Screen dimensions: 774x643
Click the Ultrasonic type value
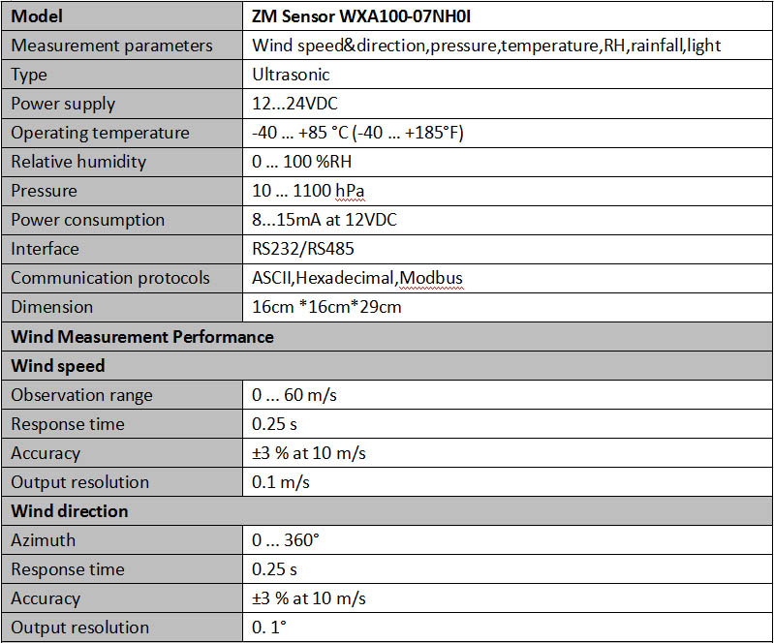tap(291, 75)
